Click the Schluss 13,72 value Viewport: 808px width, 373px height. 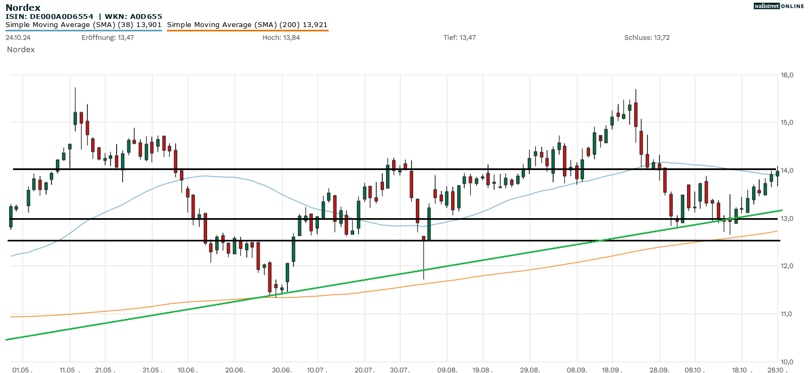pos(647,37)
